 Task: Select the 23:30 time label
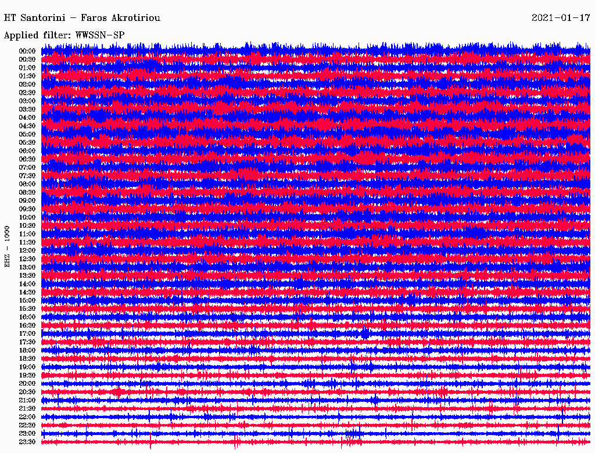(27, 442)
